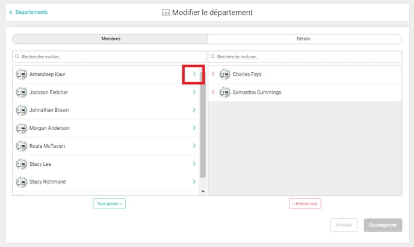Click Samantha Cummings' avatar
Screen dimensions: 414x247
click(x=225, y=93)
